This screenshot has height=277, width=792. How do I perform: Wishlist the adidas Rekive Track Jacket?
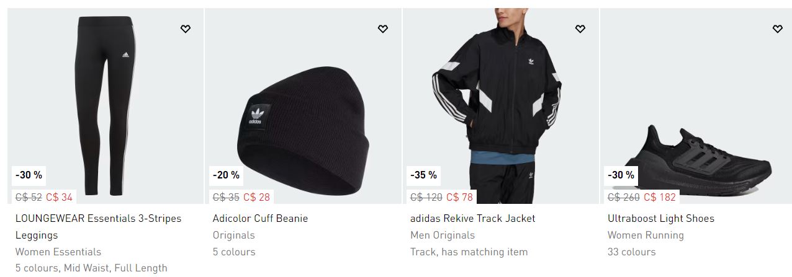click(580, 29)
